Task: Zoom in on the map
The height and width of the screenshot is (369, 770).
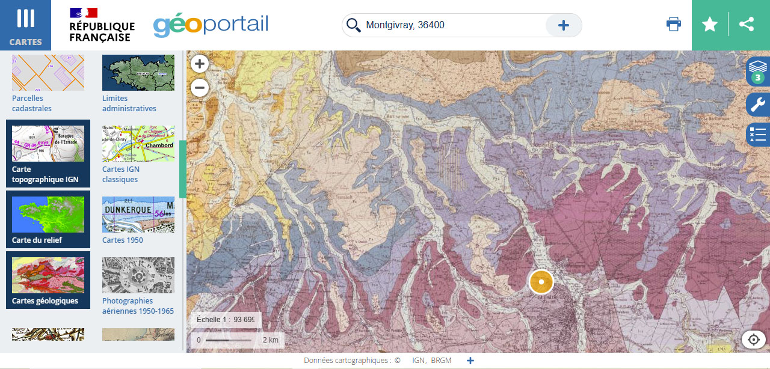Action: click(200, 64)
